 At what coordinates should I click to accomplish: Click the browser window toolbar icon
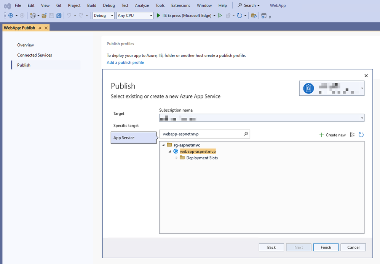pos(263,16)
